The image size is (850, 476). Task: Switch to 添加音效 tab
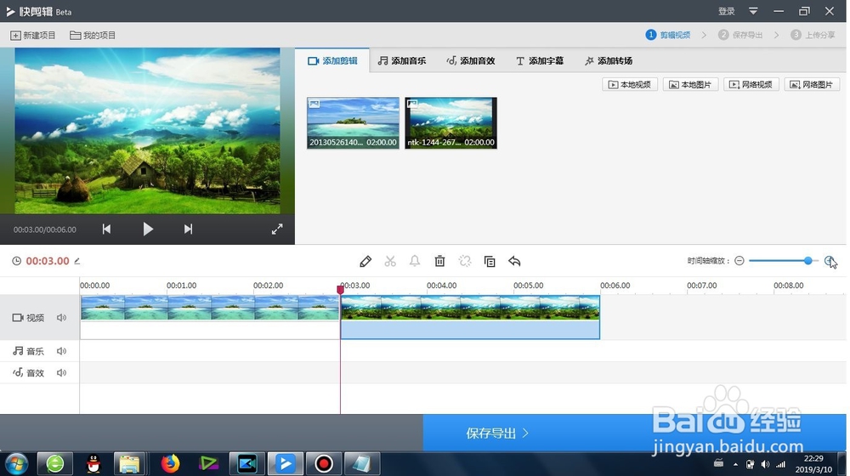pos(471,60)
